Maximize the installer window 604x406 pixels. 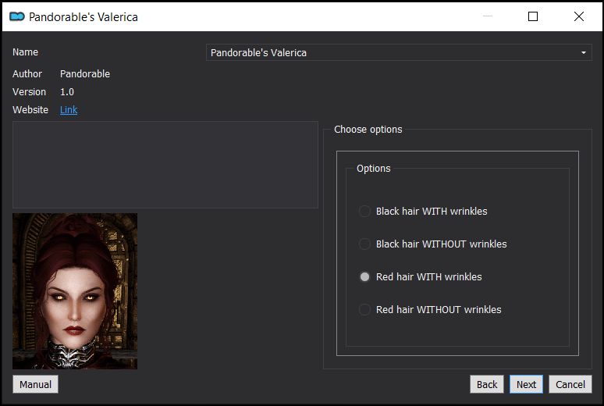pyautogui.click(x=533, y=16)
